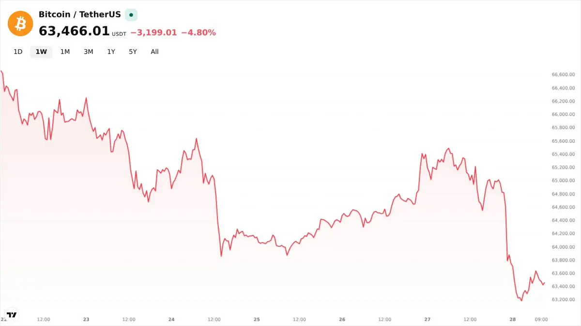The width and height of the screenshot is (581, 326).
Task: Click the current price 63,466.01
Action: coord(74,31)
